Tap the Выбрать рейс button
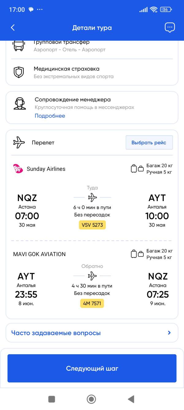The width and height of the screenshot is (184, 410). 149,143
